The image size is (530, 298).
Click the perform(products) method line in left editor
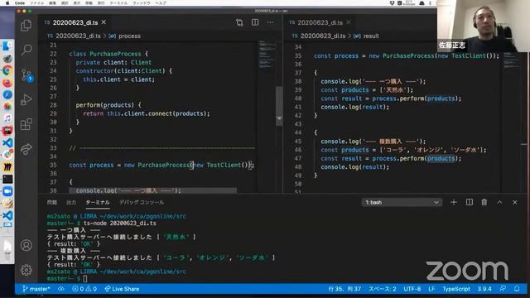[x=108, y=105]
